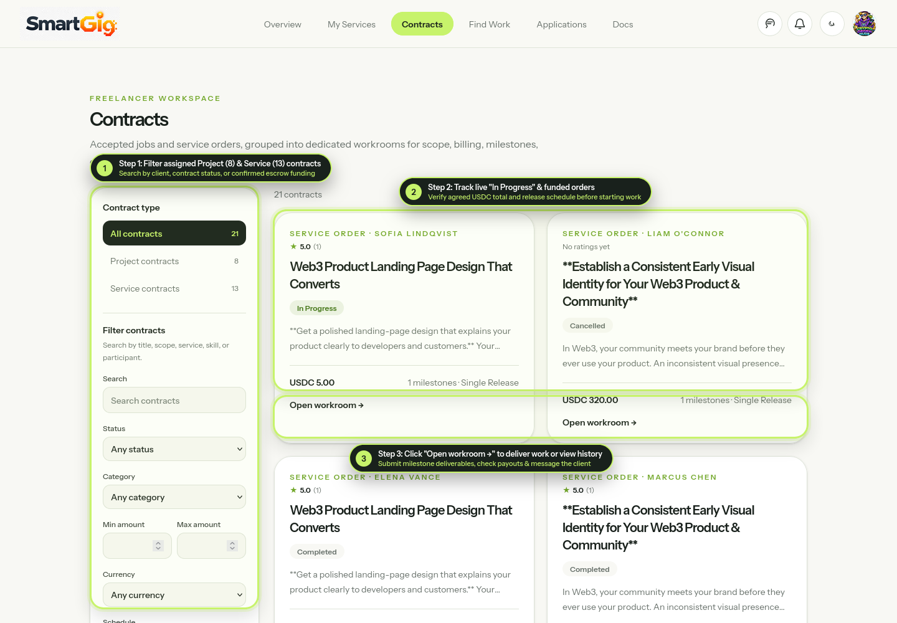
Task: Open the Overview tab
Action: click(x=283, y=24)
